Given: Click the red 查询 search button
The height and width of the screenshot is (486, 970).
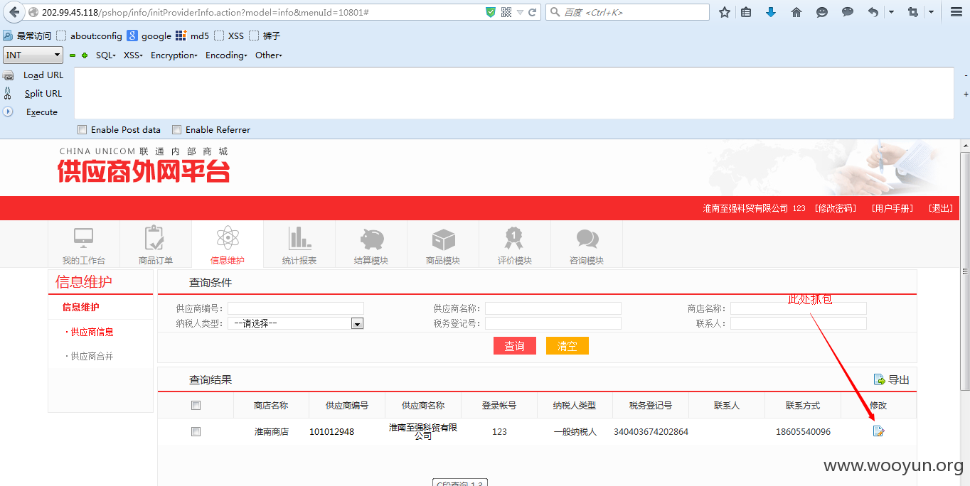Looking at the screenshot, I should tap(514, 346).
